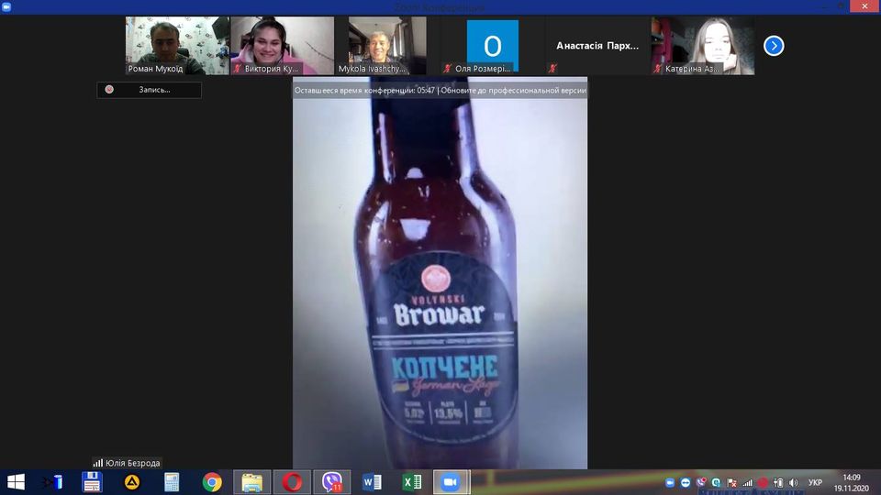Click the muted microphone icon on Катерина tile

click(657, 69)
